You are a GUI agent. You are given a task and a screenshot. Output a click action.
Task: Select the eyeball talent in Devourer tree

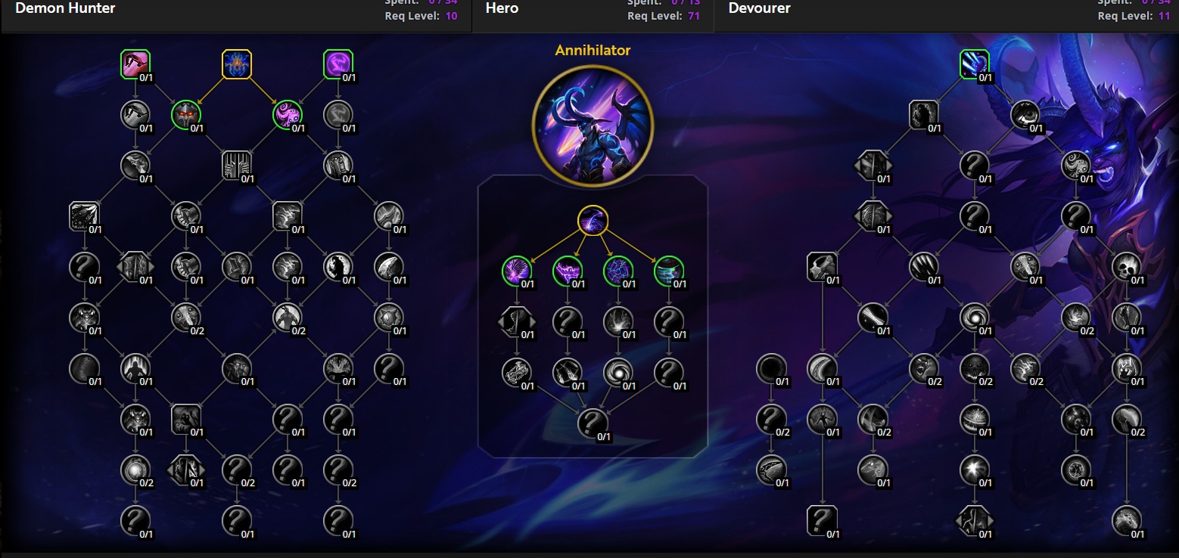(1025, 115)
